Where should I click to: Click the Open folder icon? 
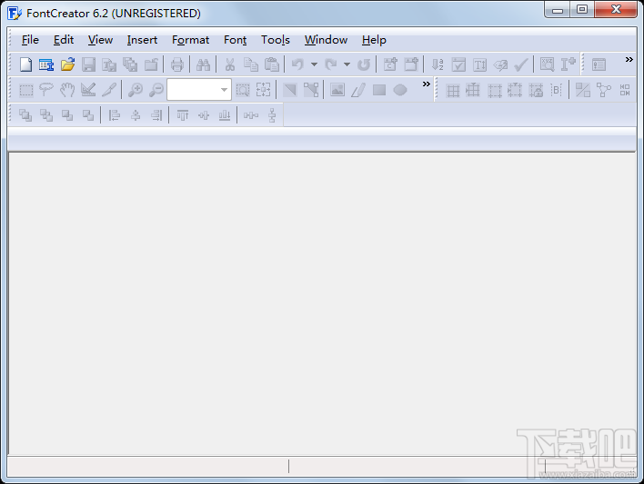click(x=68, y=64)
